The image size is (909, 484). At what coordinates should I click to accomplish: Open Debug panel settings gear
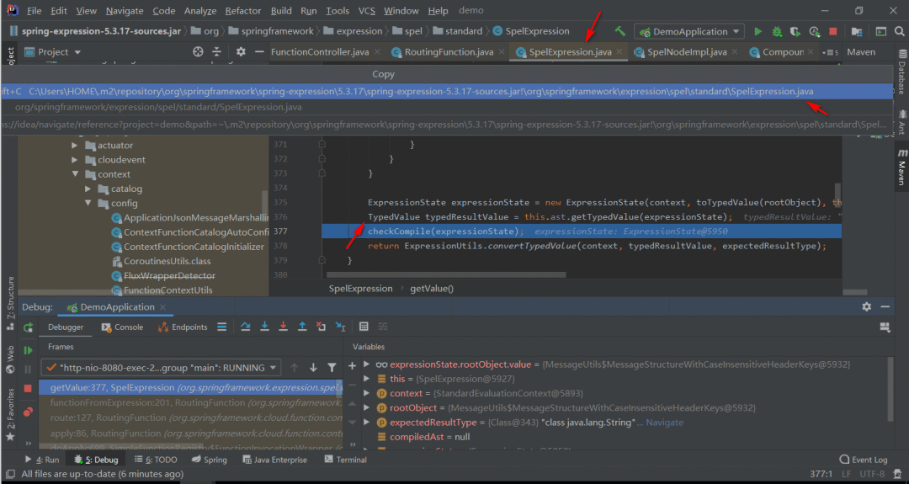[866, 306]
